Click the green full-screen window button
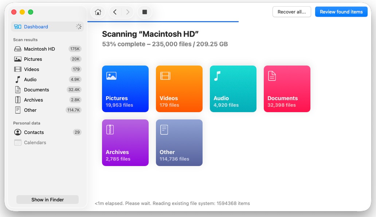Screen dimensions: 376x217 tap(31, 12)
